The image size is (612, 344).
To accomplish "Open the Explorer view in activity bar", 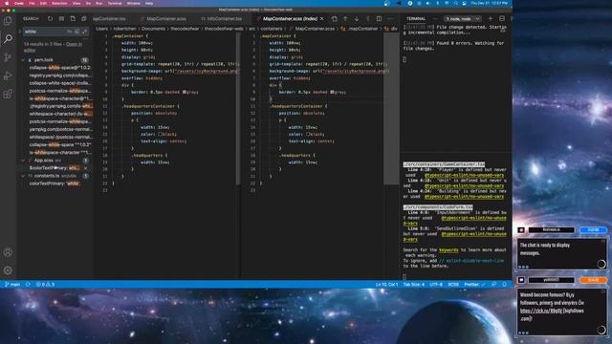I will pos(8,20).
